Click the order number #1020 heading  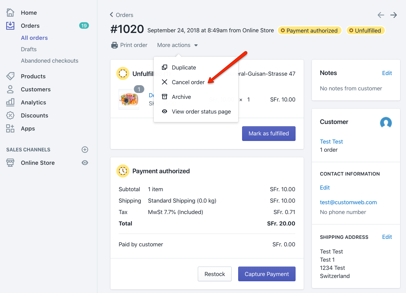[x=127, y=29]
